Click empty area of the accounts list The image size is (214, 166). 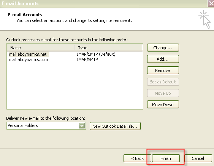click(75, 86)
